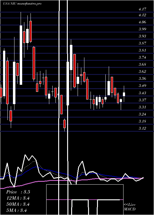Click the 3.93 price axis label
Screen dimensions: 154x215
[142, 36]
